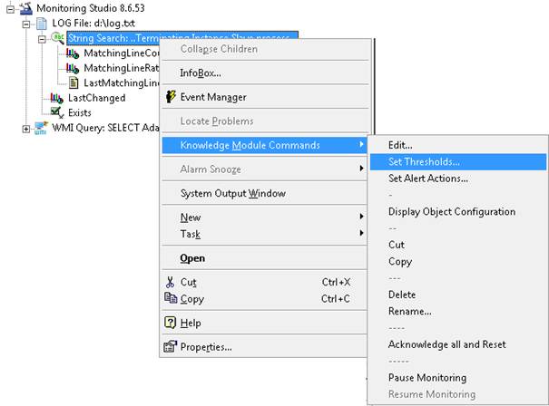Collapse the LOG File d:\log.txt node
This screenshot has width=549, height=406.
click(25, 23)
